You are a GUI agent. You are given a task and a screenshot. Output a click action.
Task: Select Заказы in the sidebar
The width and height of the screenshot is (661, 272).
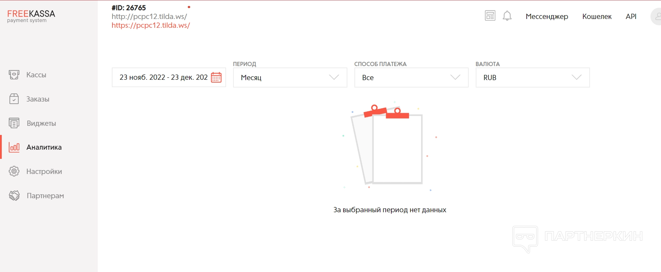(38, 99)
